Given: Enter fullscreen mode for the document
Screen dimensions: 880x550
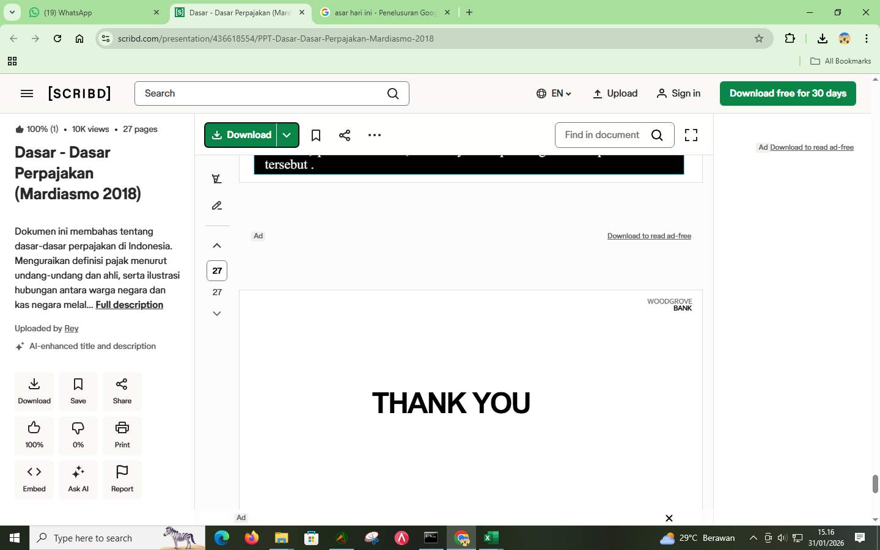Looking at the screenshot, I should point(691,135).
